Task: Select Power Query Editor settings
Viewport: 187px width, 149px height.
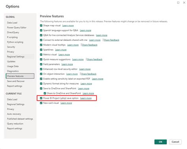Action: tap(17, 28)
